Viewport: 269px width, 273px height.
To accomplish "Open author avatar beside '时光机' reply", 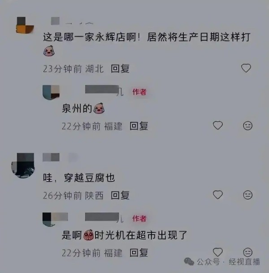I will point(51,219).
